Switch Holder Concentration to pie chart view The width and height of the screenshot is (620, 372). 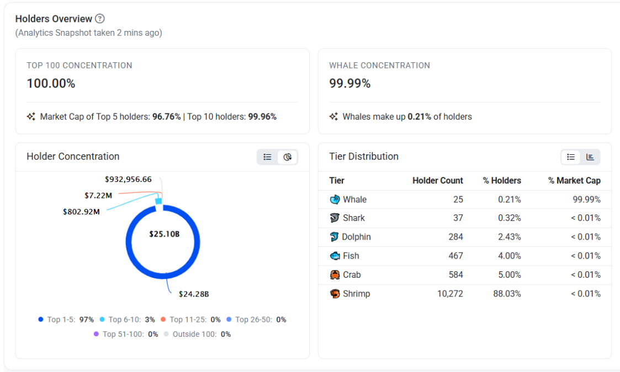pyautogui.click(x=287, y=157)
